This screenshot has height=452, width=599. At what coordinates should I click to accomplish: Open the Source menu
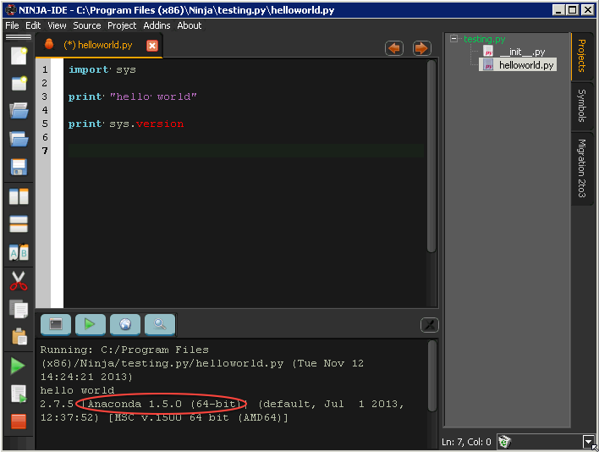(87, 25)
